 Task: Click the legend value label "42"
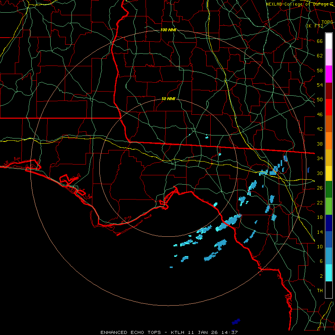click(320, 129)
